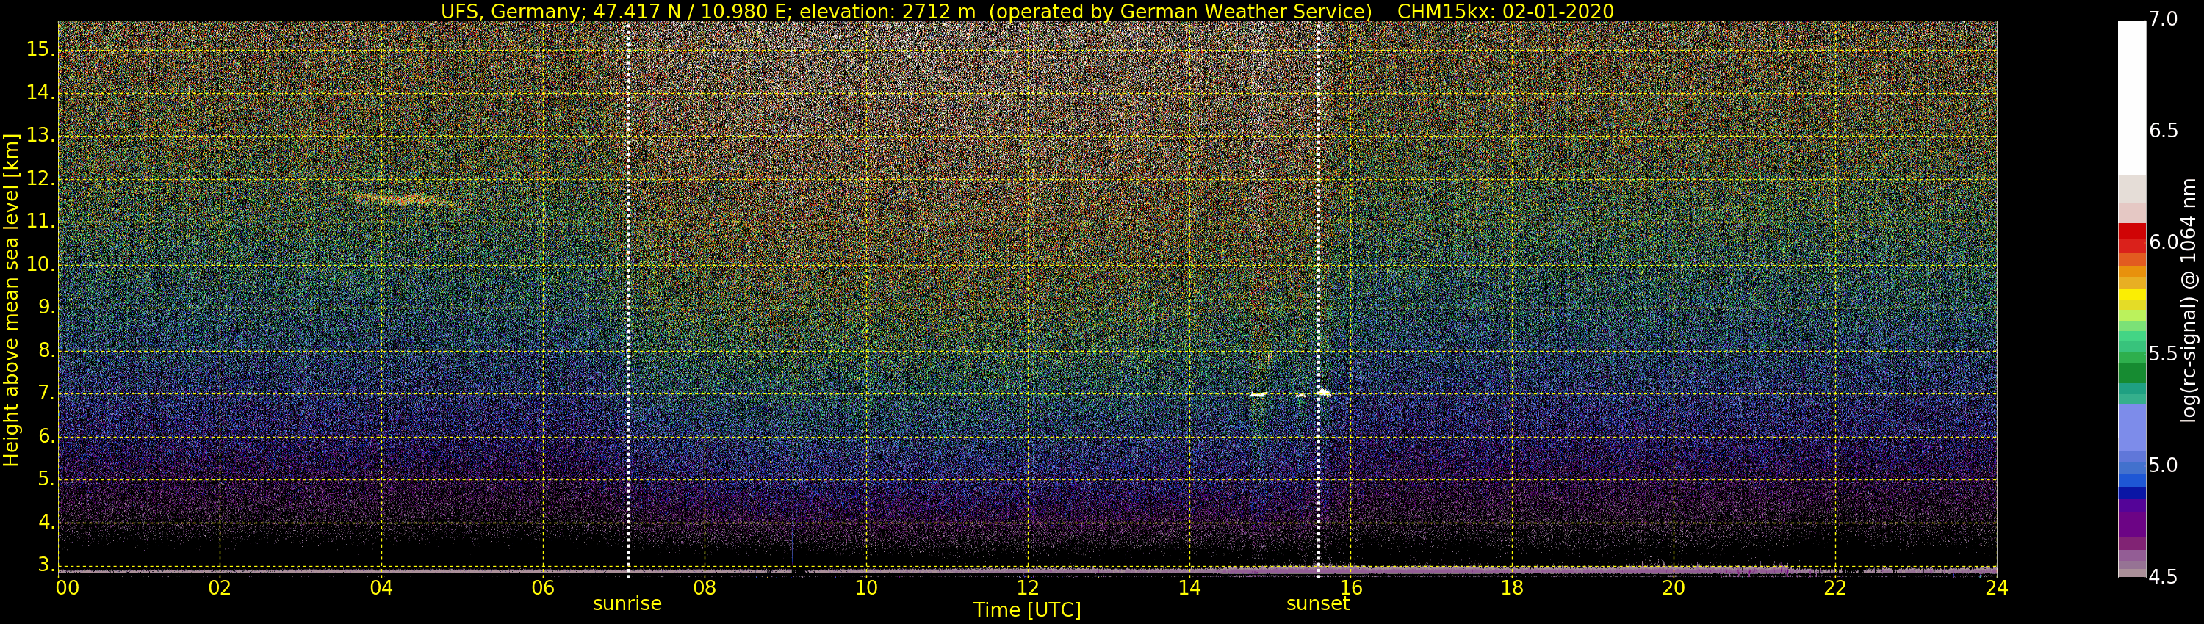This screenshot has height=624, width=2204.
Task: Click height axis tick '10.'
Action: [41, 265]
